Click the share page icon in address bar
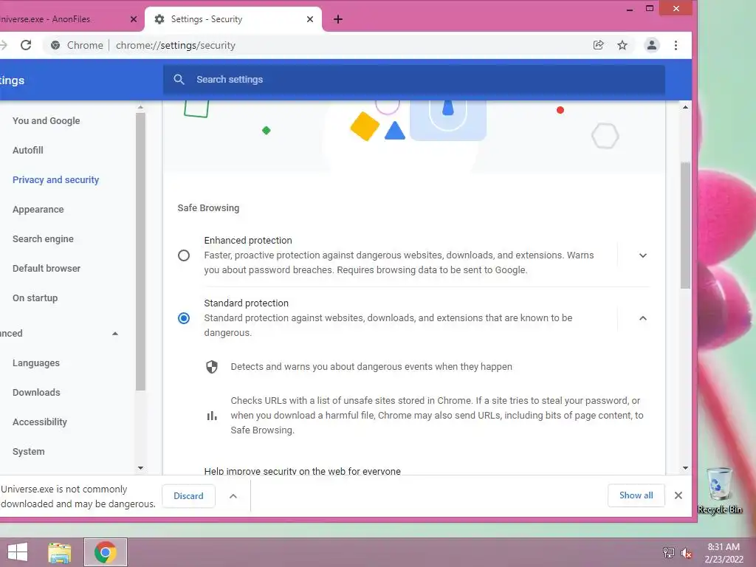Screen dimensions: 756x567 click(x=598, y=45)
